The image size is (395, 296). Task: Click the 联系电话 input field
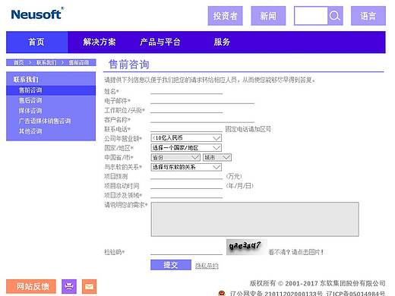pyautogui.click(x=186, y=129)
